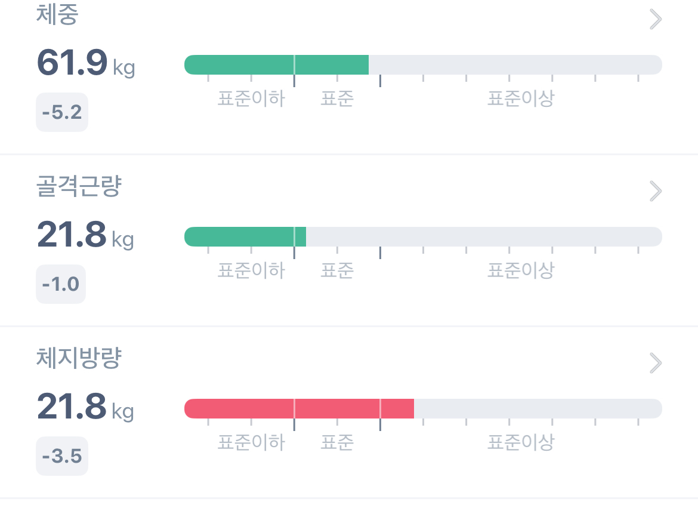Open 체중 details via chevron arrow
698x517 pixels.
click(x=656, y=19)
